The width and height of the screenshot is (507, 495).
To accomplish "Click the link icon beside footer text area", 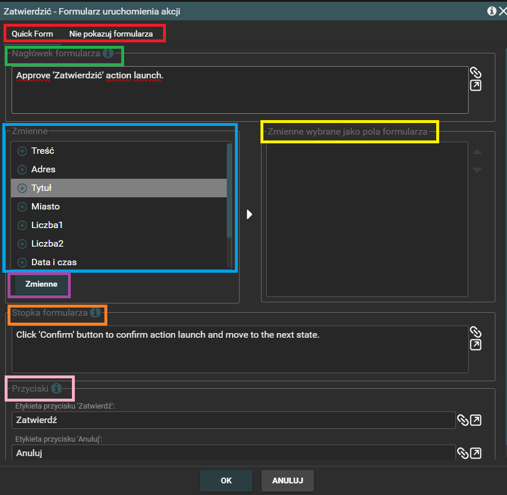I will click(x=476, y=332).
